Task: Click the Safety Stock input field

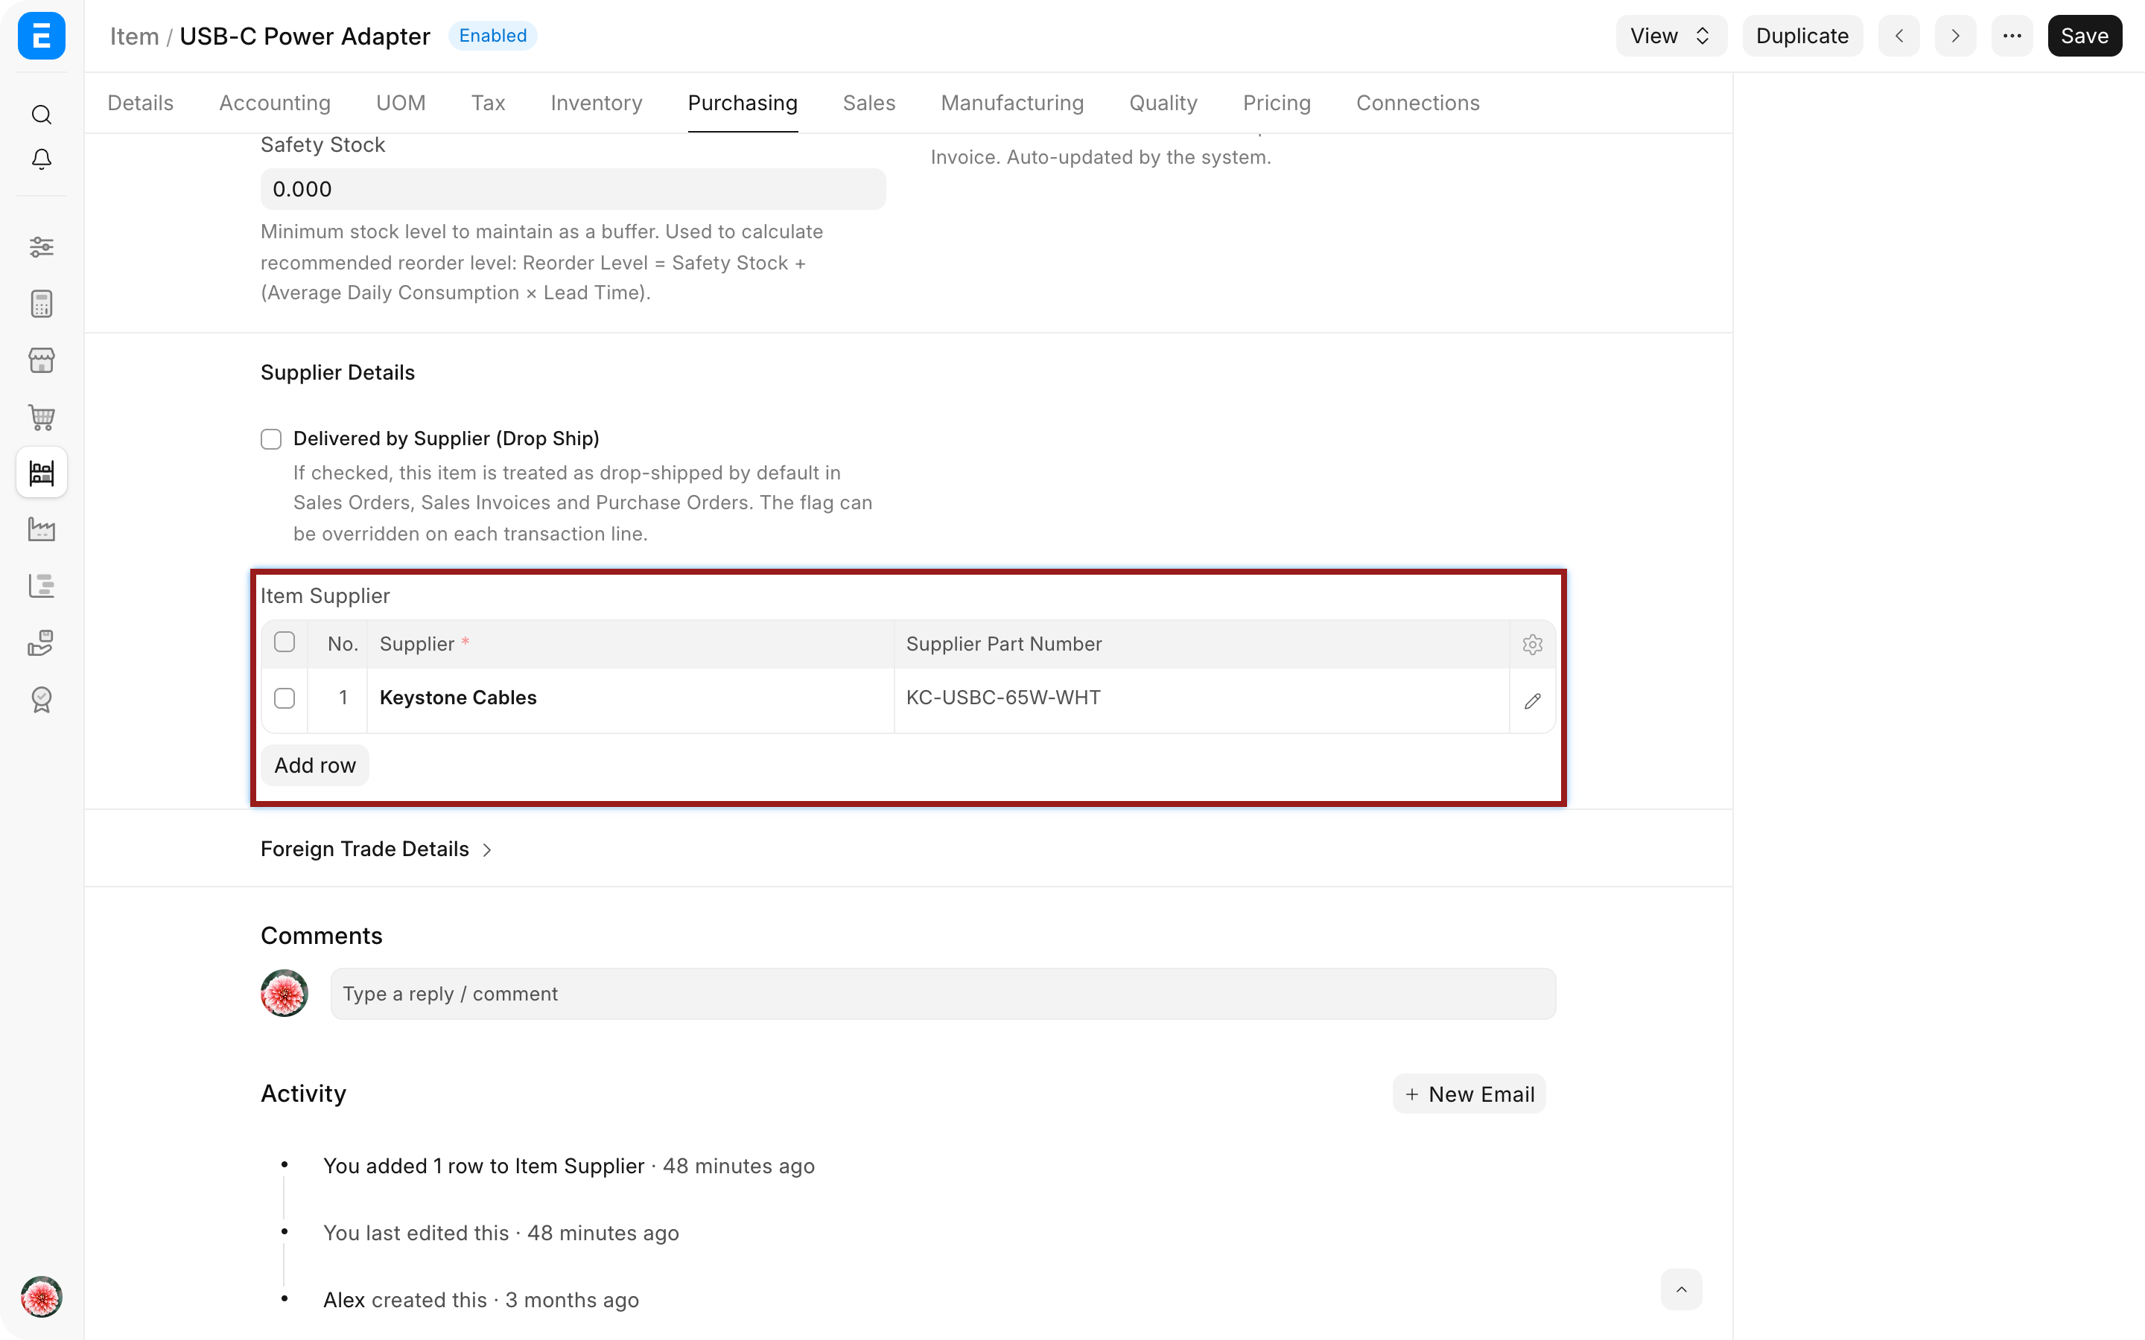Action: [x=573, y=189]
